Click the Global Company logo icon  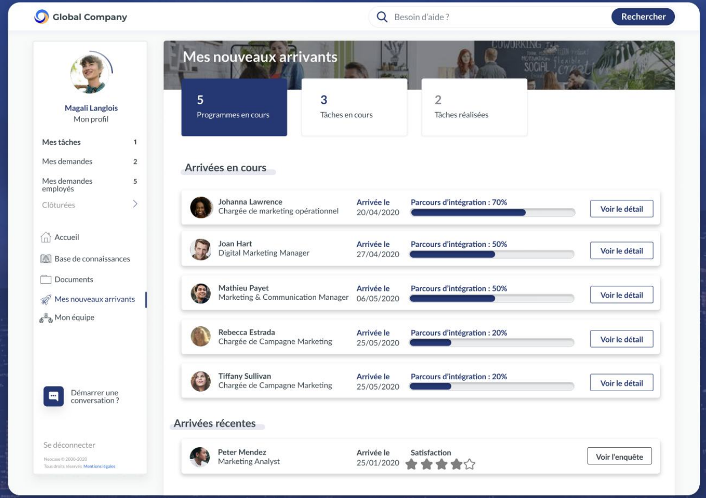click(x=42, y=17)
